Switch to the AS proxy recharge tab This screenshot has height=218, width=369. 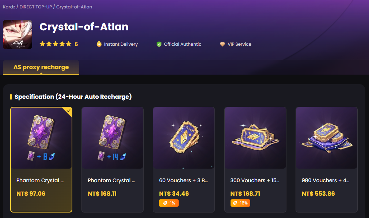(41, 67)
